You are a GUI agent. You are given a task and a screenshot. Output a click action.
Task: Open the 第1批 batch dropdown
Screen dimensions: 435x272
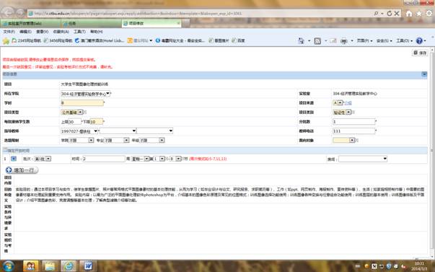pos(42,159)
